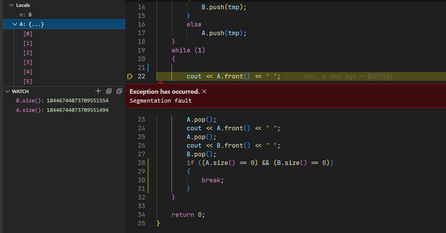This screenshot has height=233, width=446.
Task: Collapse the WATCH panel
Action: pyautogui.click(x=8, y=91)
